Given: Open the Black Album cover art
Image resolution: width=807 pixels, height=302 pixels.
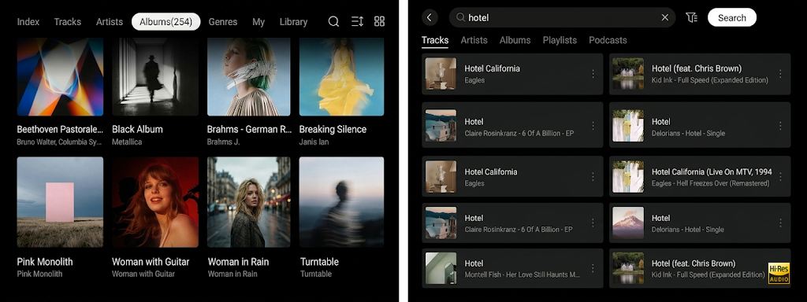Looking at the screenshot, I should pyautogui.click(x=155, y=76).
